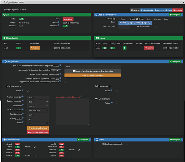Save the Panel section
Screen dimensions: 185x162
(175, 140)
